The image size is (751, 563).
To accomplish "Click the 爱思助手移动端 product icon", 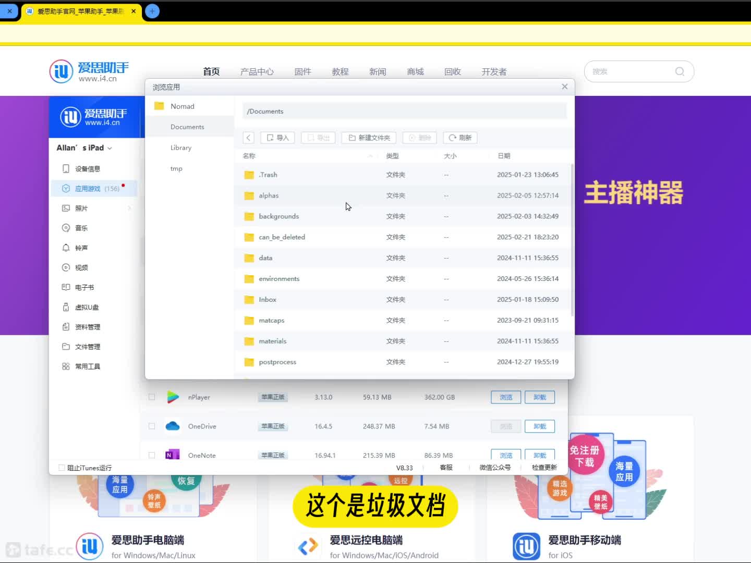I will [526, 546].
